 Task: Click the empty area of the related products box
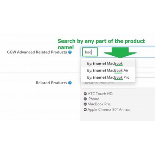(118, 116)
